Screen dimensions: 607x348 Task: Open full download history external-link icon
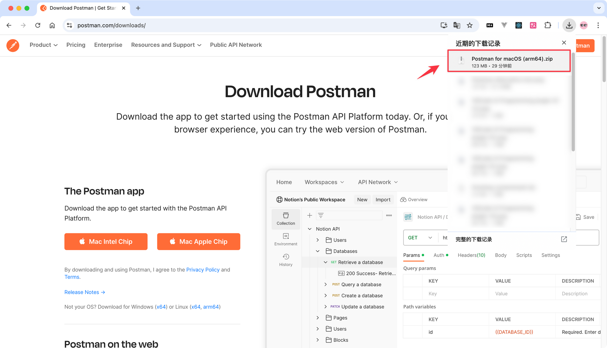coord(564,239)
